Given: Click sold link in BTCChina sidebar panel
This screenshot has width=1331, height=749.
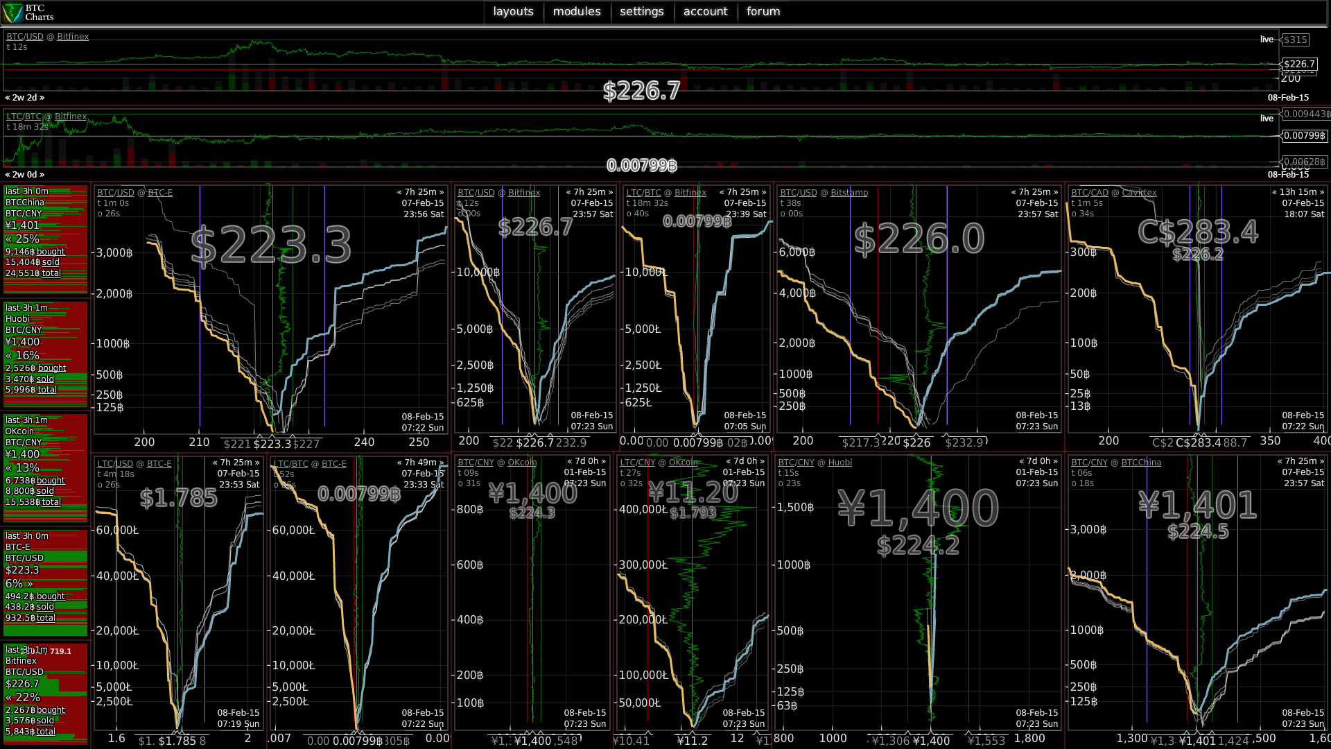Looking at the screenshot, I should (51, 262).
